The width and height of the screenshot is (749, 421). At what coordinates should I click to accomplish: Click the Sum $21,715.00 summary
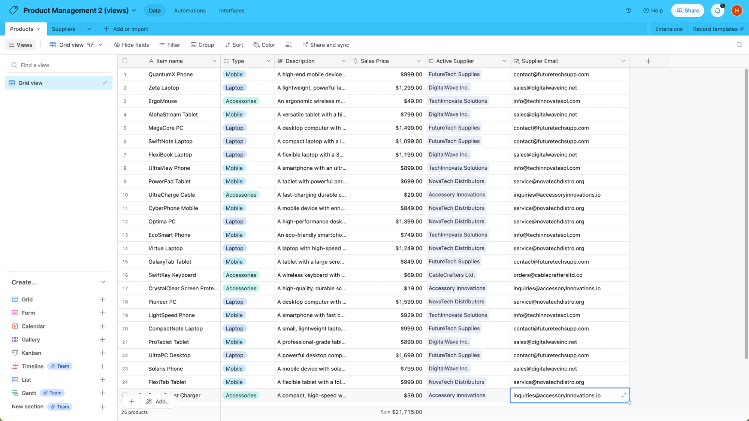pos(401,412)
